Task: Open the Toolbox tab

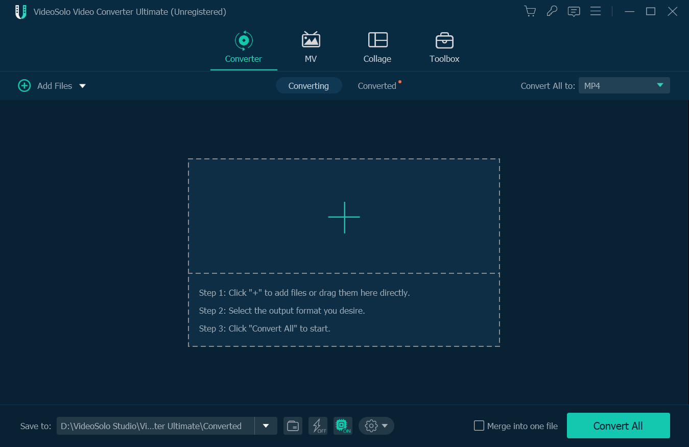Action: tap(444, 47)
